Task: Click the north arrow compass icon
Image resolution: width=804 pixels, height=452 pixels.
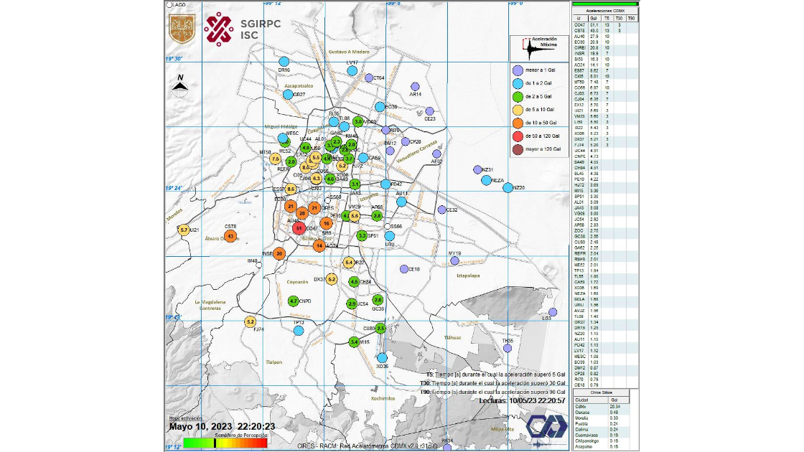Action: click(x=181, y=86)
